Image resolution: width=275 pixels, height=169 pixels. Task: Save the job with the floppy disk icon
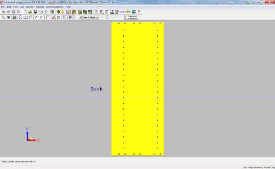pos(35,12)
